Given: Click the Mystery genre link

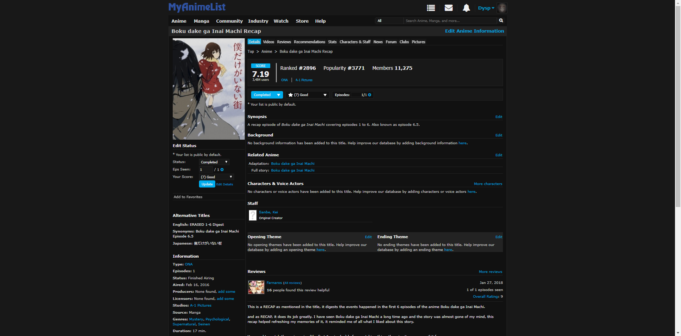Looking at the screenshot, I should pyautogui.click(x=196, y=319).
